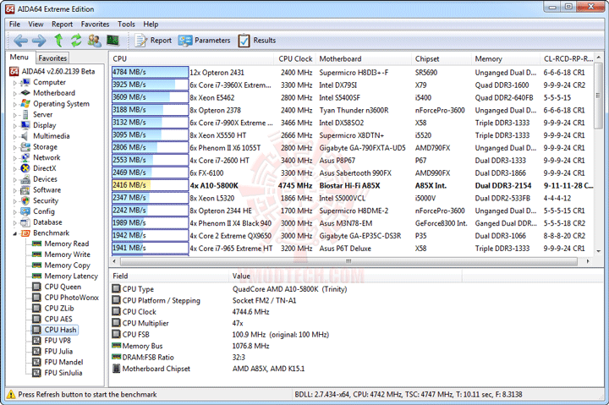Expand the Motherboard tree node

click(x=14, y=93)
